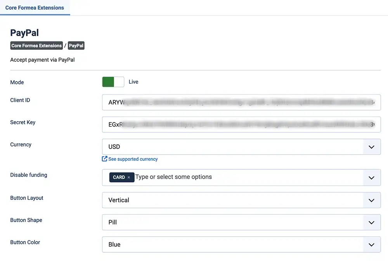Click the PayPal page heading
Image resolution: width=388 pixels, height=264 pixels.
tap(24, 33)
